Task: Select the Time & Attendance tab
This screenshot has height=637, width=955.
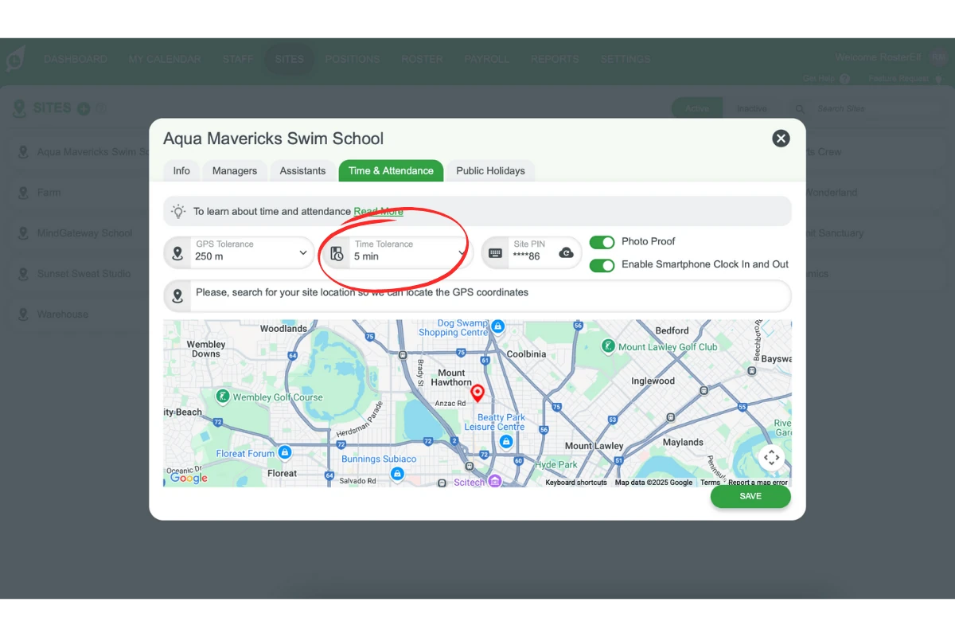Action: (391, 170)
